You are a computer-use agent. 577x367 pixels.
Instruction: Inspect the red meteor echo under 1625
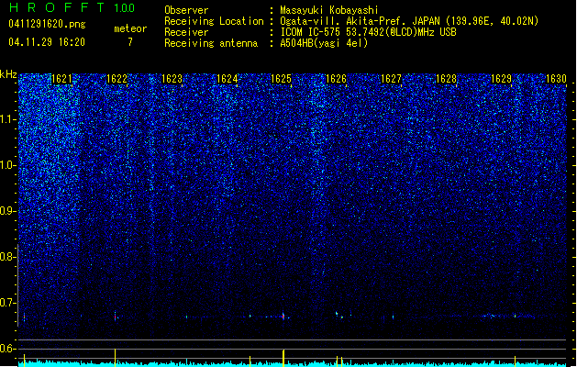coord(283,316)
